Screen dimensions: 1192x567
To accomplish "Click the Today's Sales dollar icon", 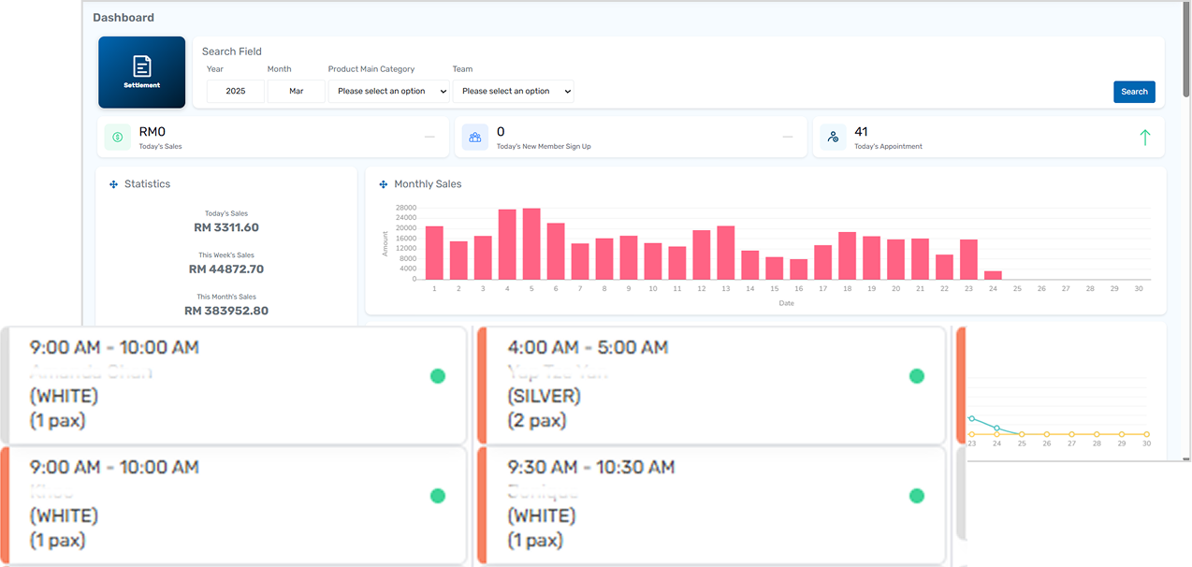I will 118,137.
